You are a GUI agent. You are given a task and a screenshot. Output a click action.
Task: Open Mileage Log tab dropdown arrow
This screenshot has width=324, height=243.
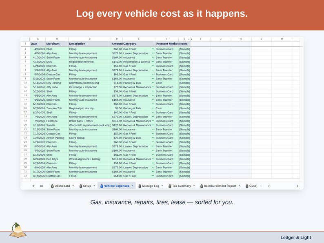click(x=162, y=186)
